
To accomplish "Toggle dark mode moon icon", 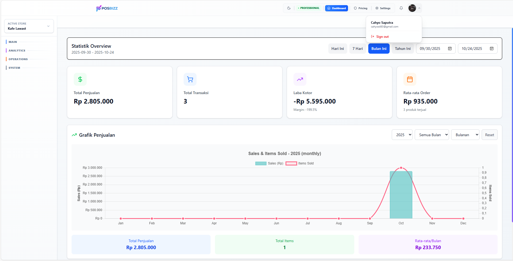I will click(289, 8).
